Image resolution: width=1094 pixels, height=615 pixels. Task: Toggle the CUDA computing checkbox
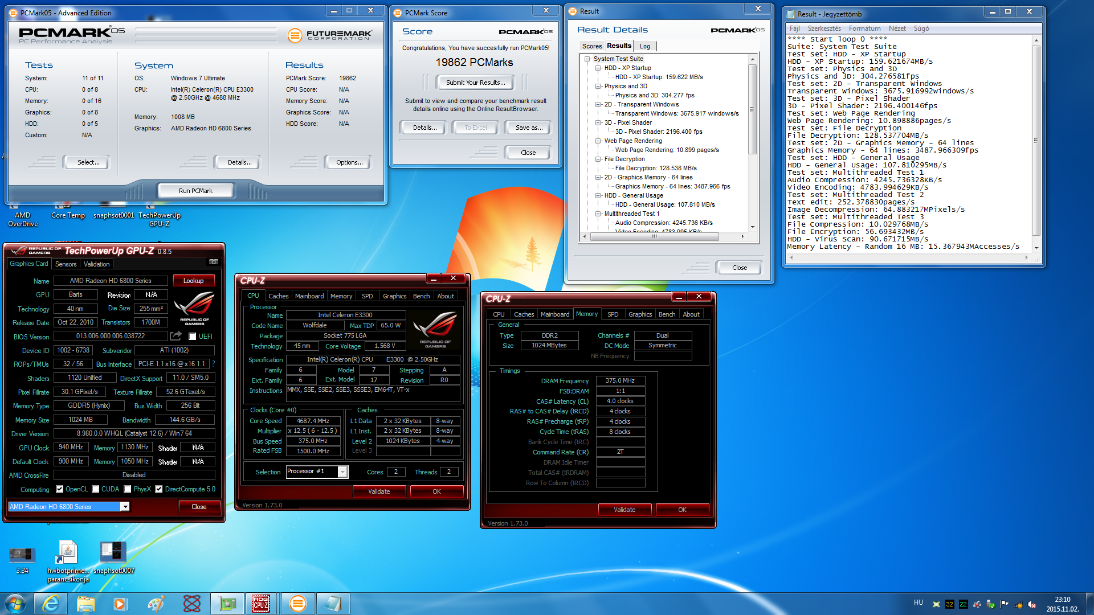[x=96, y=489]
